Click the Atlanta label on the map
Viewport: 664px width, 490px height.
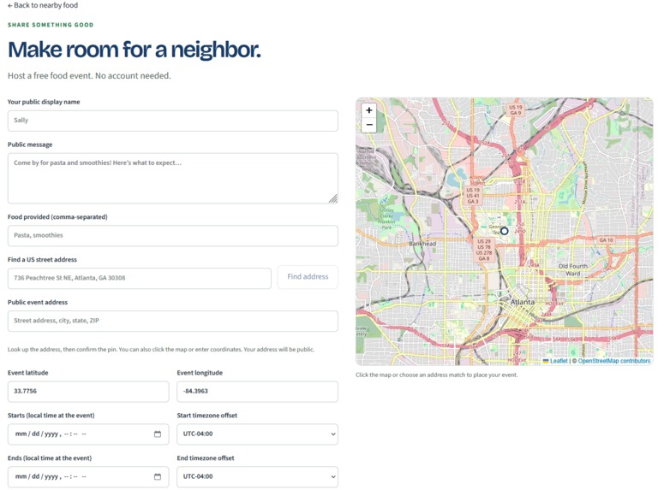click(522, 302)
